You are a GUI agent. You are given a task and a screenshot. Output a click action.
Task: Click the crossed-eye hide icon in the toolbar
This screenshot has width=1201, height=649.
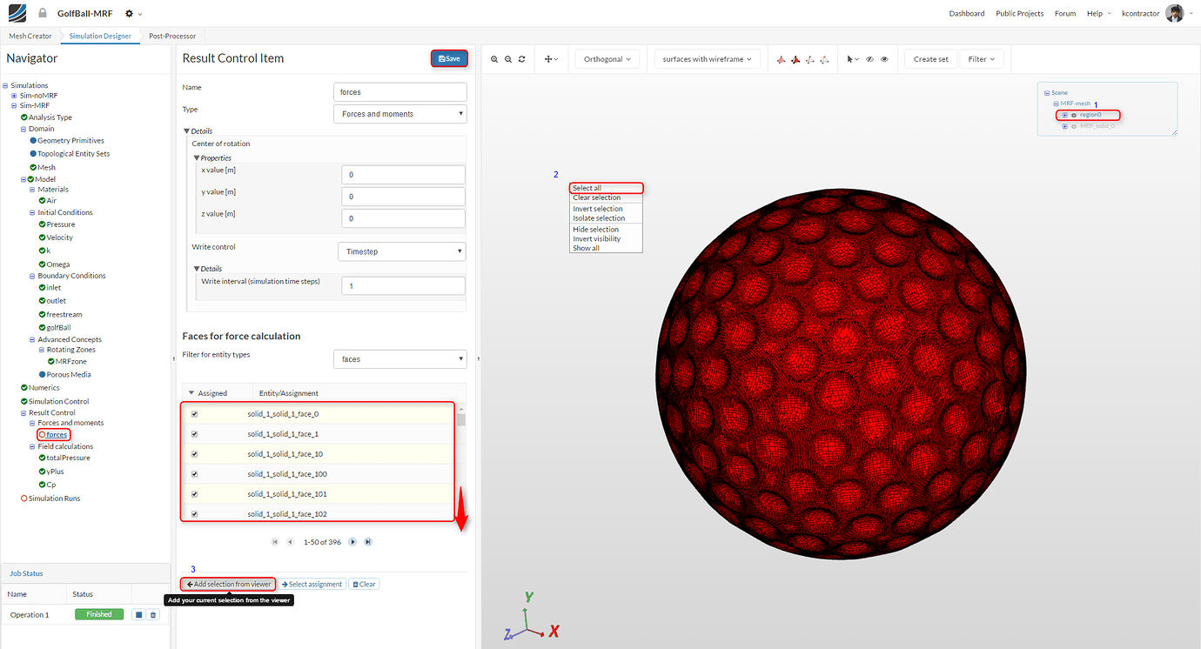pos(869,59)
